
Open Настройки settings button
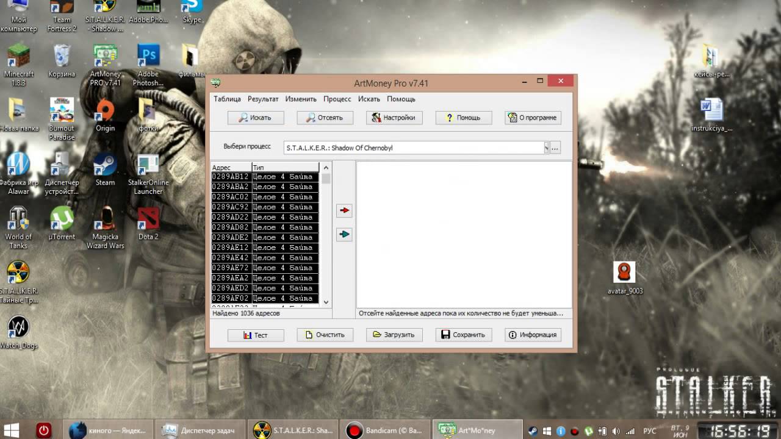click(x=394, y=118)
